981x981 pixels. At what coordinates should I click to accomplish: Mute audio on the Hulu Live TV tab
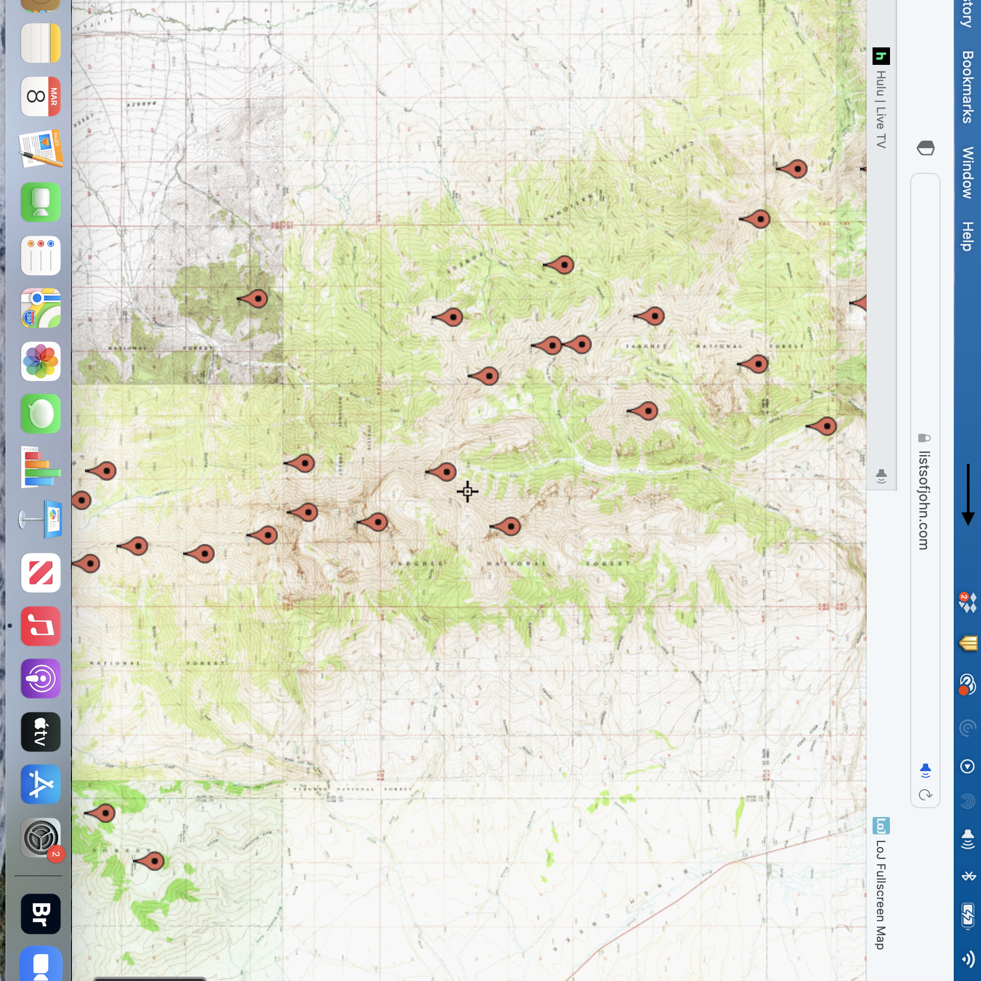[x=881, y=476]
